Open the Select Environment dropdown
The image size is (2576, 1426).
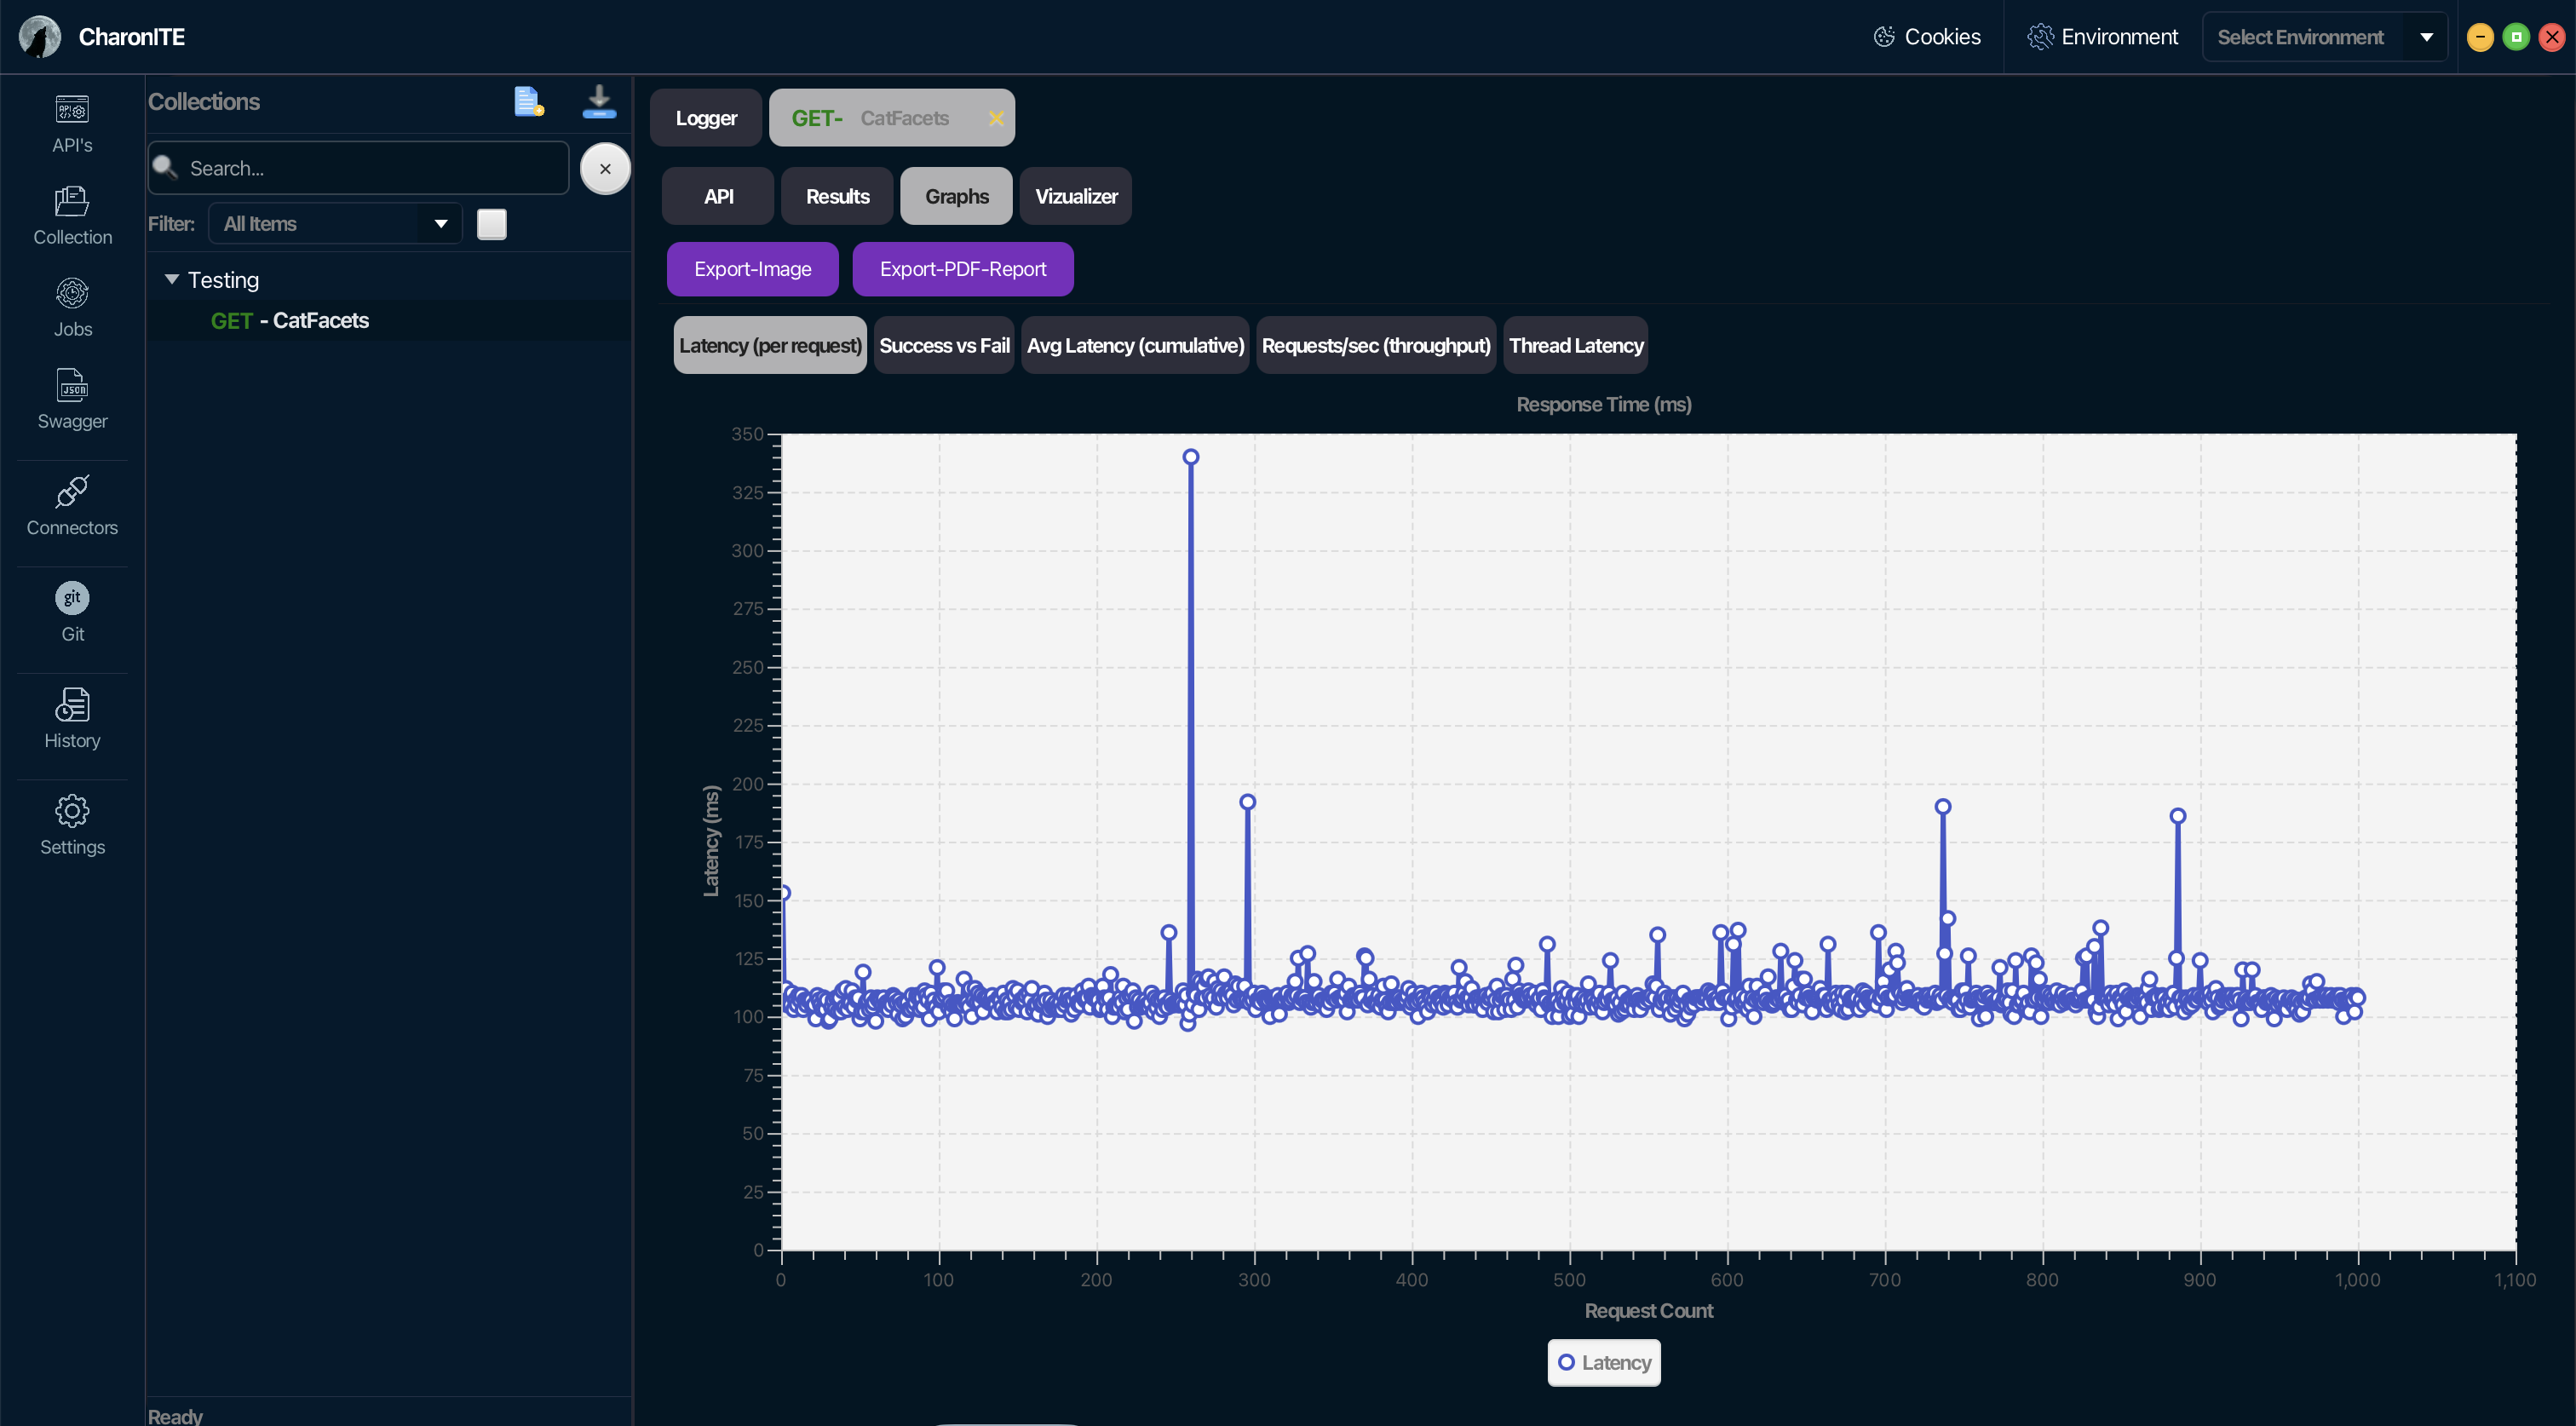click(2324, 37)
